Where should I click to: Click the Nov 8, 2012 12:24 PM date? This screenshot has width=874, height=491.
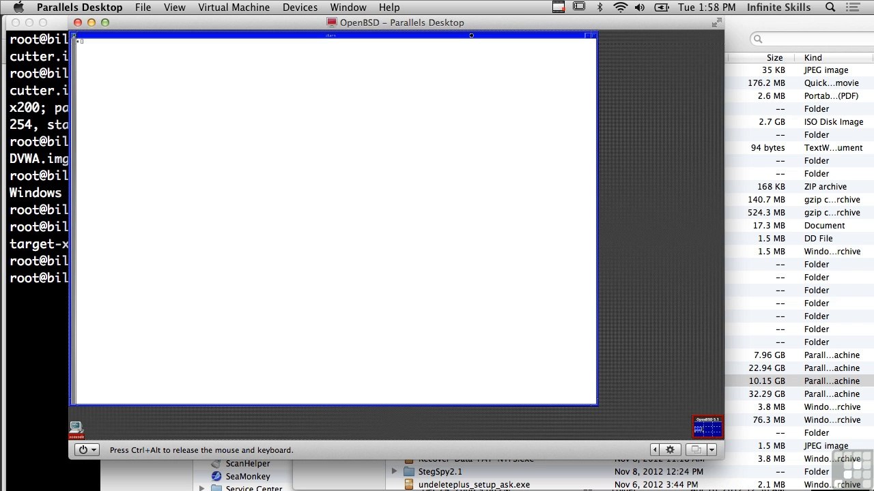(x=658, y=471)
